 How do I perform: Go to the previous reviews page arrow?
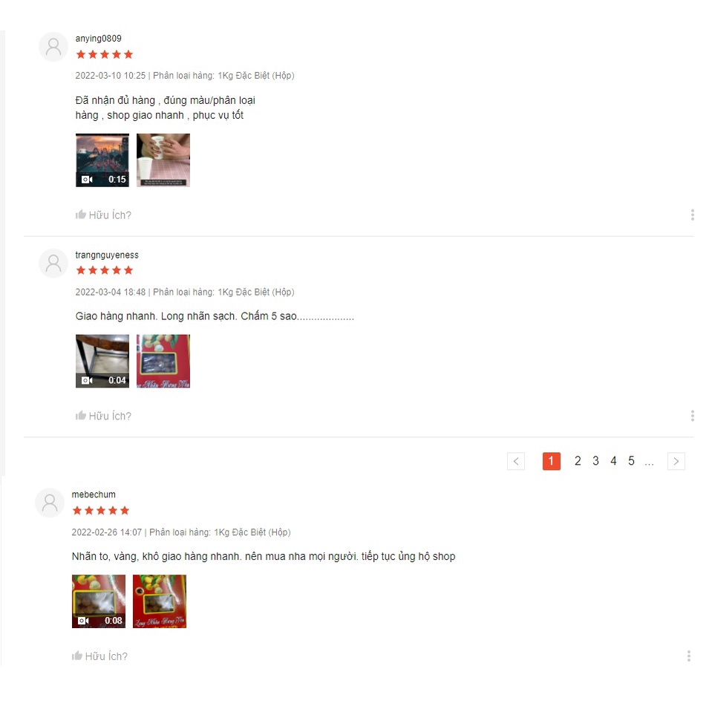(516, 461)
